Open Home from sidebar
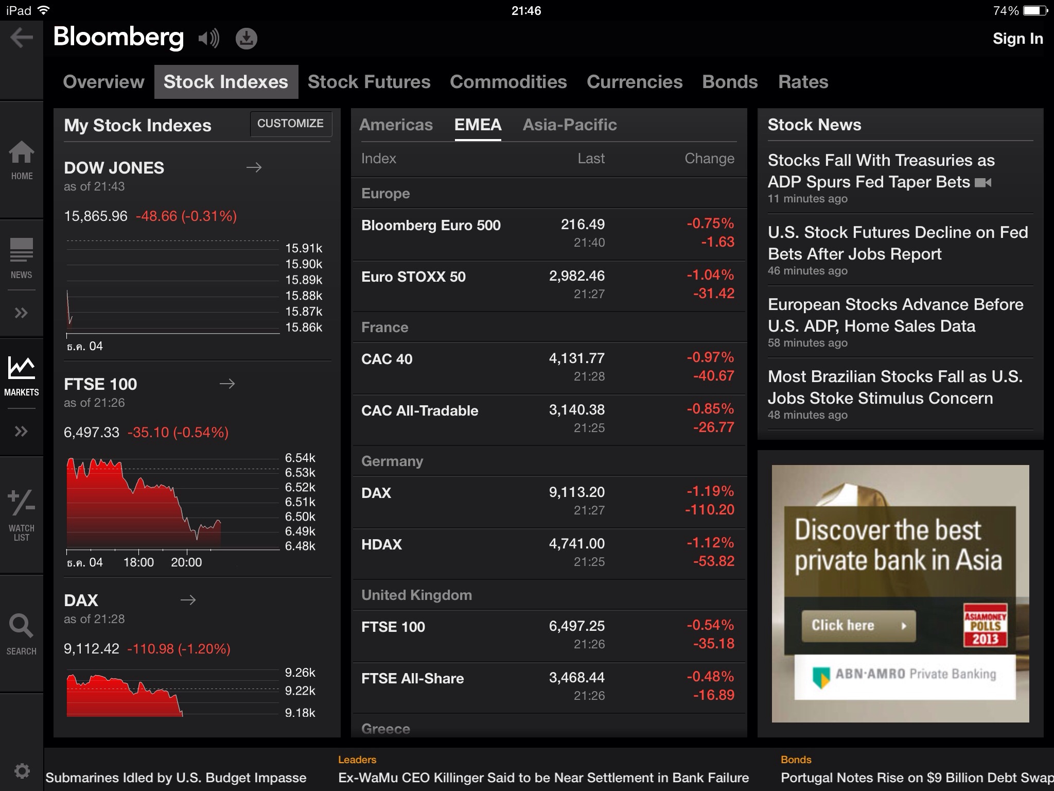The height and width of the screenshot is (791, 1054). coord(22,160)
